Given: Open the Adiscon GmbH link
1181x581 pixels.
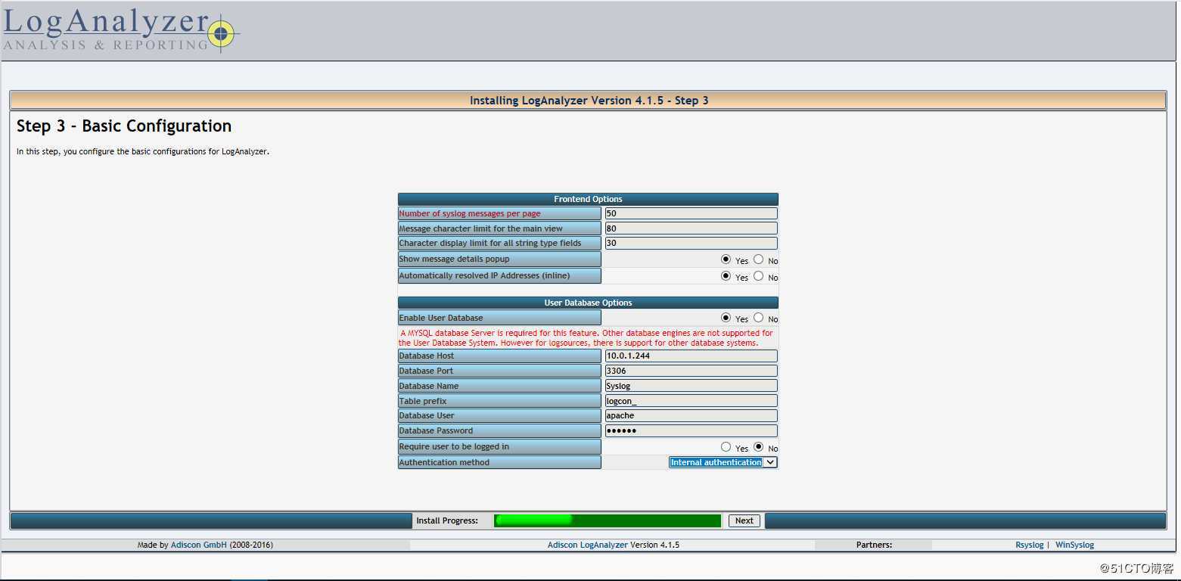Looking at the screenshot, I should click(199, 545).
